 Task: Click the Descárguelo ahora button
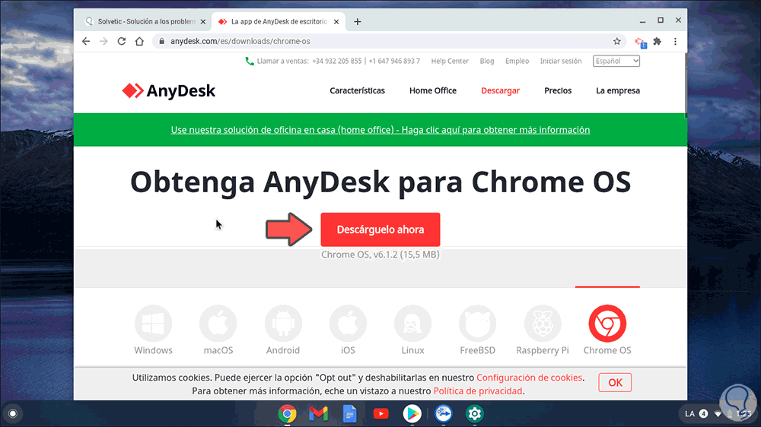(380, 229)
